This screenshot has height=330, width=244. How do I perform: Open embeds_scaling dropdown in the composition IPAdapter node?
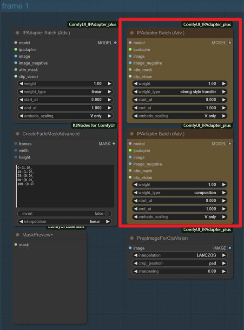tap(179, 217)
